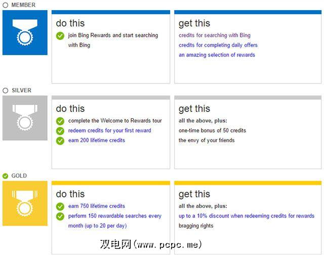Open credits for searching with Bing link

click(215, 35)
